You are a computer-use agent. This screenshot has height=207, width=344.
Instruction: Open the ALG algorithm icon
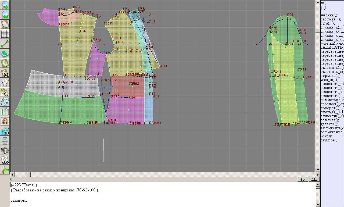[5, 160]
